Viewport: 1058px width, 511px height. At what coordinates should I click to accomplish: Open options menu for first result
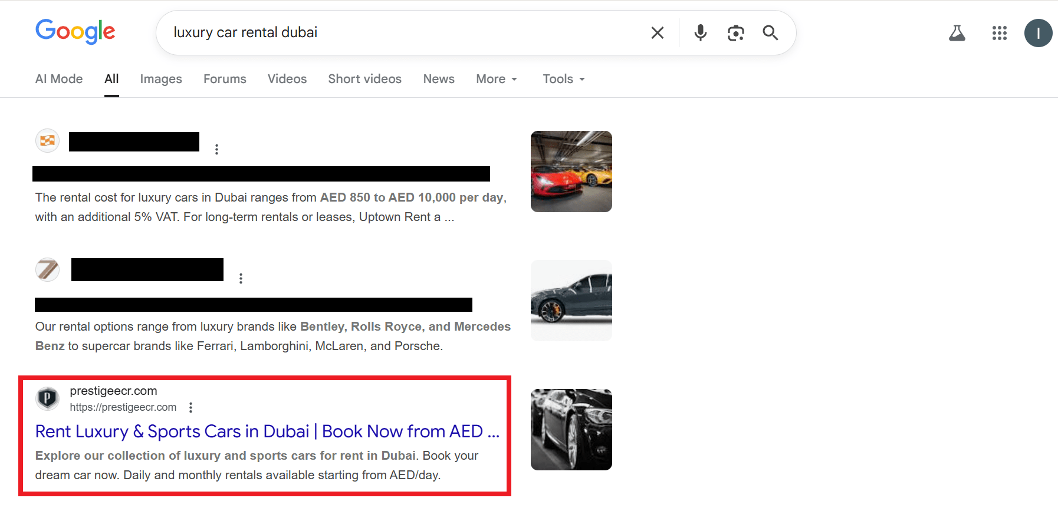click(217, 150)
